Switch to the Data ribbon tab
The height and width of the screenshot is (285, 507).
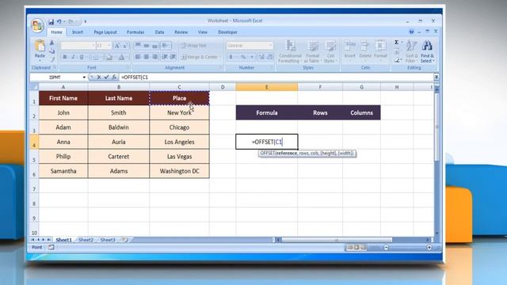(x=159, y=32)
